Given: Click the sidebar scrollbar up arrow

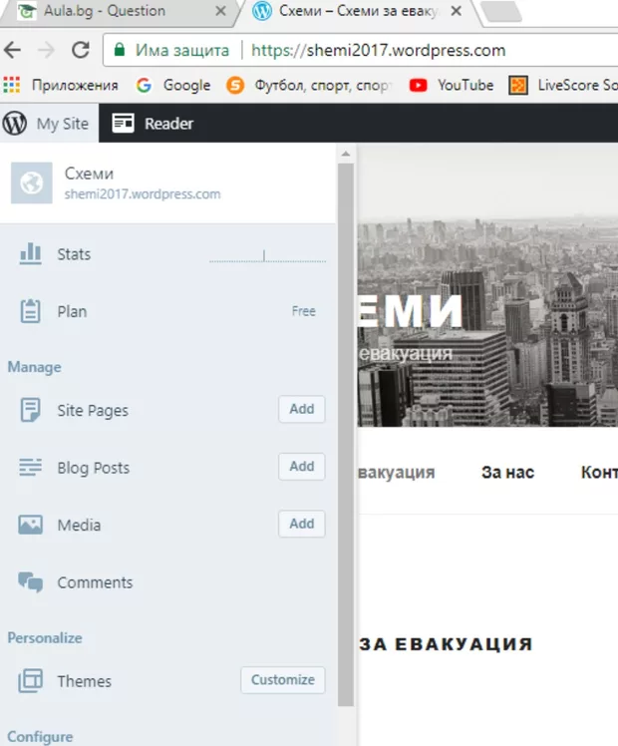Looking at the screenshot, I should [346, 155].
